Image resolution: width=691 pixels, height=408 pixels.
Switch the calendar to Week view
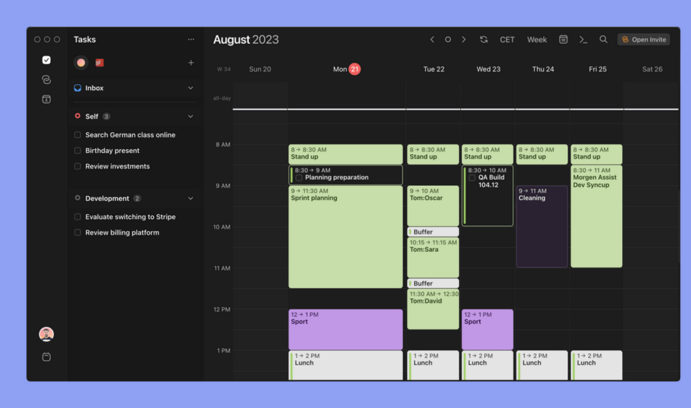click(537, 39)
